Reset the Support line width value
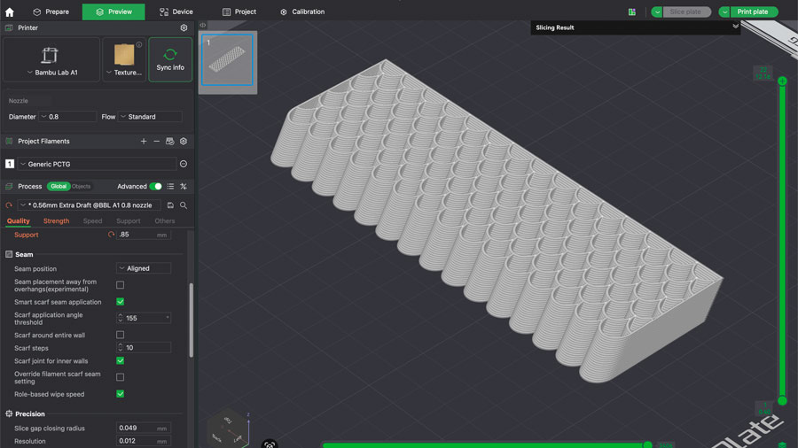Viewport: 798px width, 448px height. (111, 235)
